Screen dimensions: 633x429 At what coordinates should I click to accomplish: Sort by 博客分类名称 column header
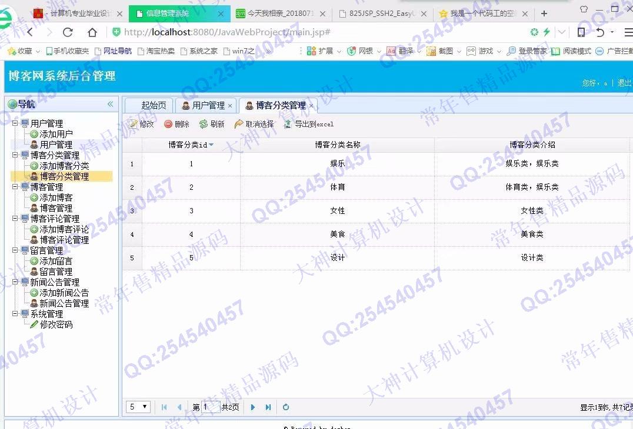(338, 145)
